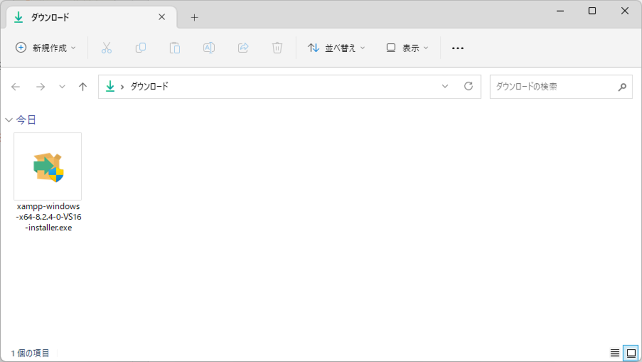
Task: Open the three-dot See more menu
Action: pyautogui.click(x=458, y=48)
